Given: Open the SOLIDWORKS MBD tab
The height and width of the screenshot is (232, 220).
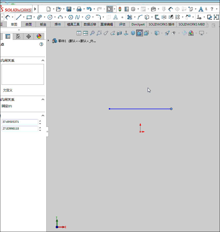Looking at the screenshot, I should [x=192, y=24].
